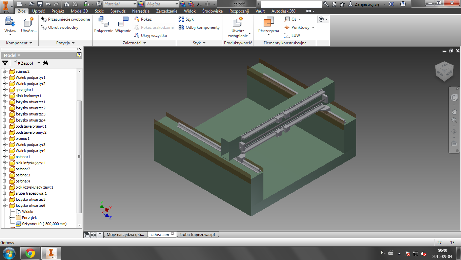The height and width of the screenshot is (260, 461).
Task: Expand the śruba trapezowa:1 tree node
Action: (4, 193)
